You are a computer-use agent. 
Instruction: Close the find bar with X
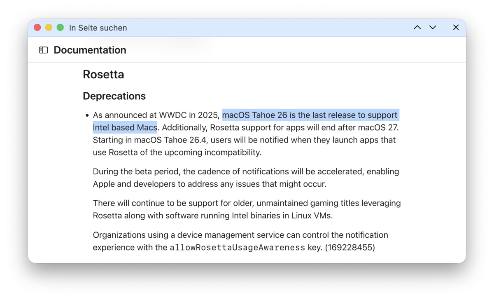pos(456,28)
